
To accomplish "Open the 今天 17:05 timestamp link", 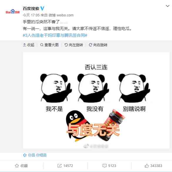I will [x=31, y=15].
